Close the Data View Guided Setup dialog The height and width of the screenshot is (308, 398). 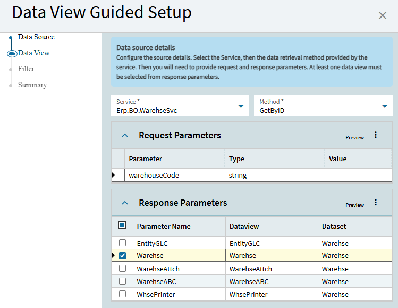[x=383, y=15]
